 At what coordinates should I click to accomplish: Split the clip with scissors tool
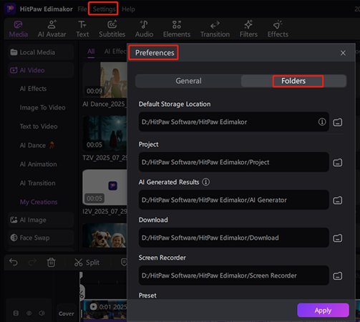87,263
